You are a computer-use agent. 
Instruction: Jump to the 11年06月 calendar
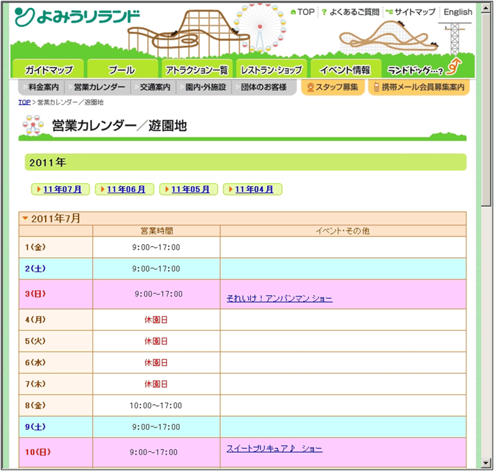click(126, 189)
